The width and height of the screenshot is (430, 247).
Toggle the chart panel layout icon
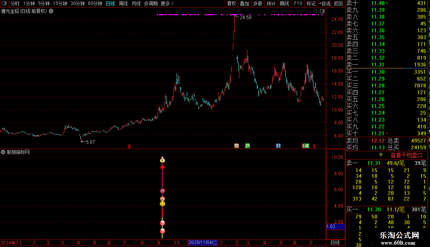(x=323, y=11)
